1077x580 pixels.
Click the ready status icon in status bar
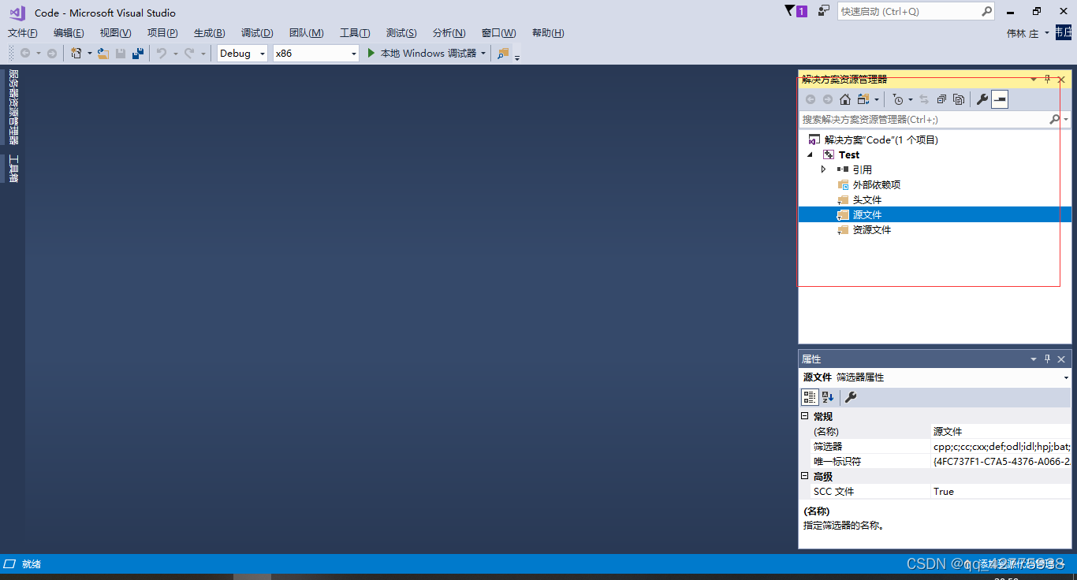[x=9, y=564]
